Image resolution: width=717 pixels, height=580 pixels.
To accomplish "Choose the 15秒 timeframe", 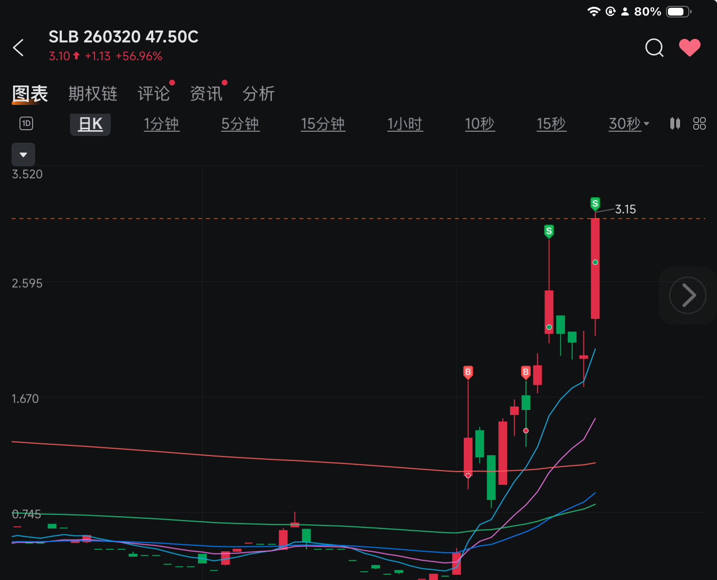I will (x=551, y=124).
